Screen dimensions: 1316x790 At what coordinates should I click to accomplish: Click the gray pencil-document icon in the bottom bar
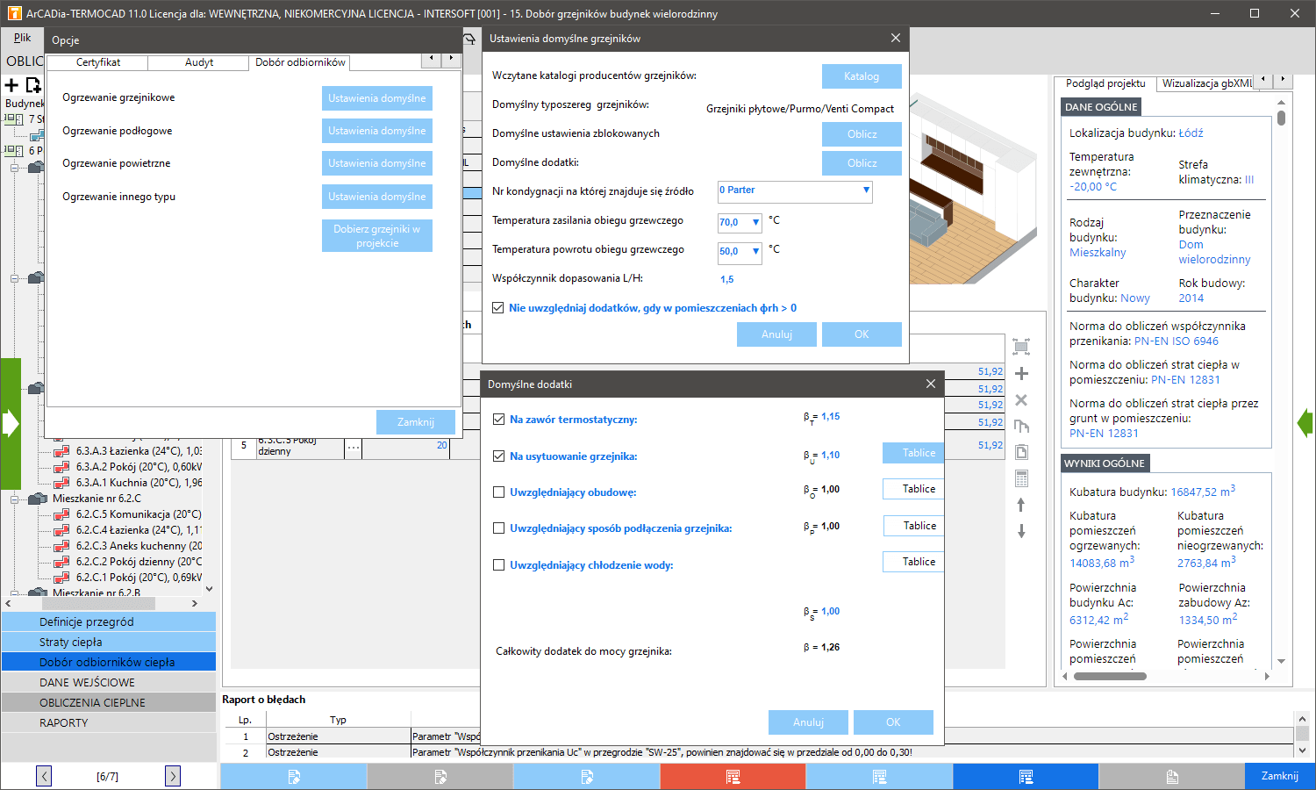tap(440, 777)
